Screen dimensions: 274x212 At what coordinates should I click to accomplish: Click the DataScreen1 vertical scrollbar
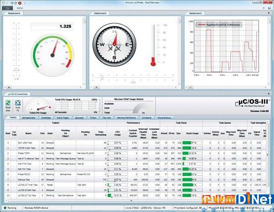pyautogui.click(x=84, y=50)
